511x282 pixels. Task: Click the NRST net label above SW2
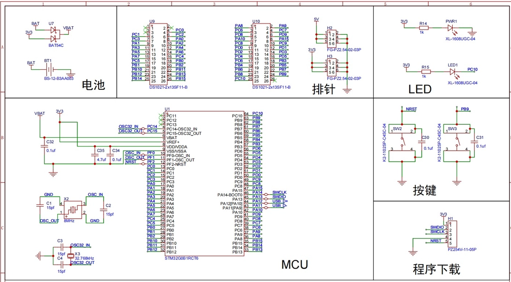click(412, 109)
